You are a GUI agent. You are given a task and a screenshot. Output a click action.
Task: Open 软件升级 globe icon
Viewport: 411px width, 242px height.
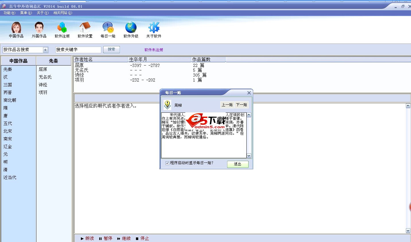[131, 30]
